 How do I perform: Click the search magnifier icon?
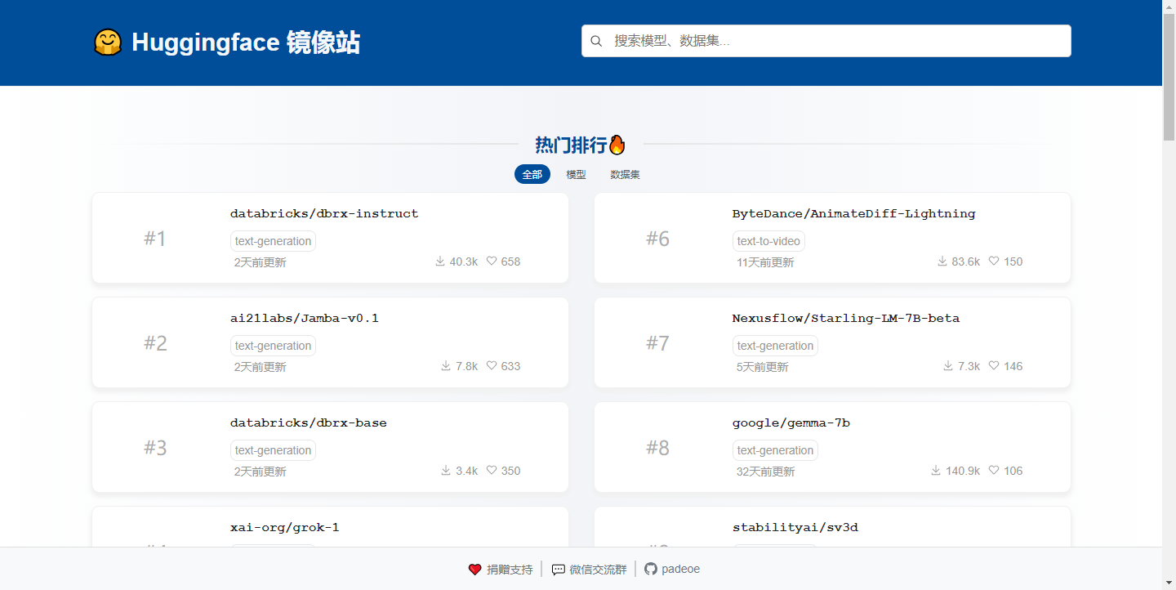coord(596,41)
